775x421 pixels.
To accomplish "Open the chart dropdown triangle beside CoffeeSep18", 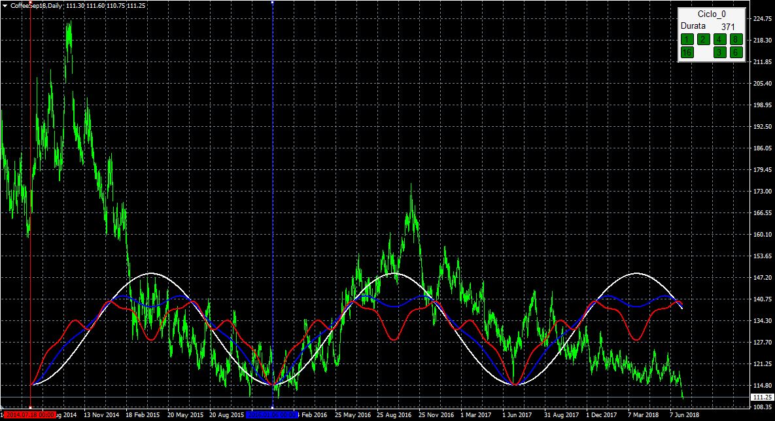I will [x=5, y=5].
